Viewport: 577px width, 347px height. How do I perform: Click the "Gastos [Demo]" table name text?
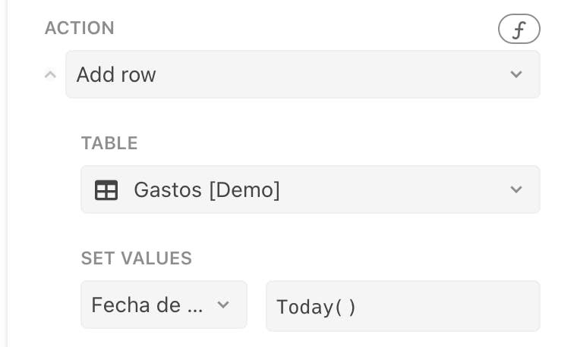coord(207,189)
